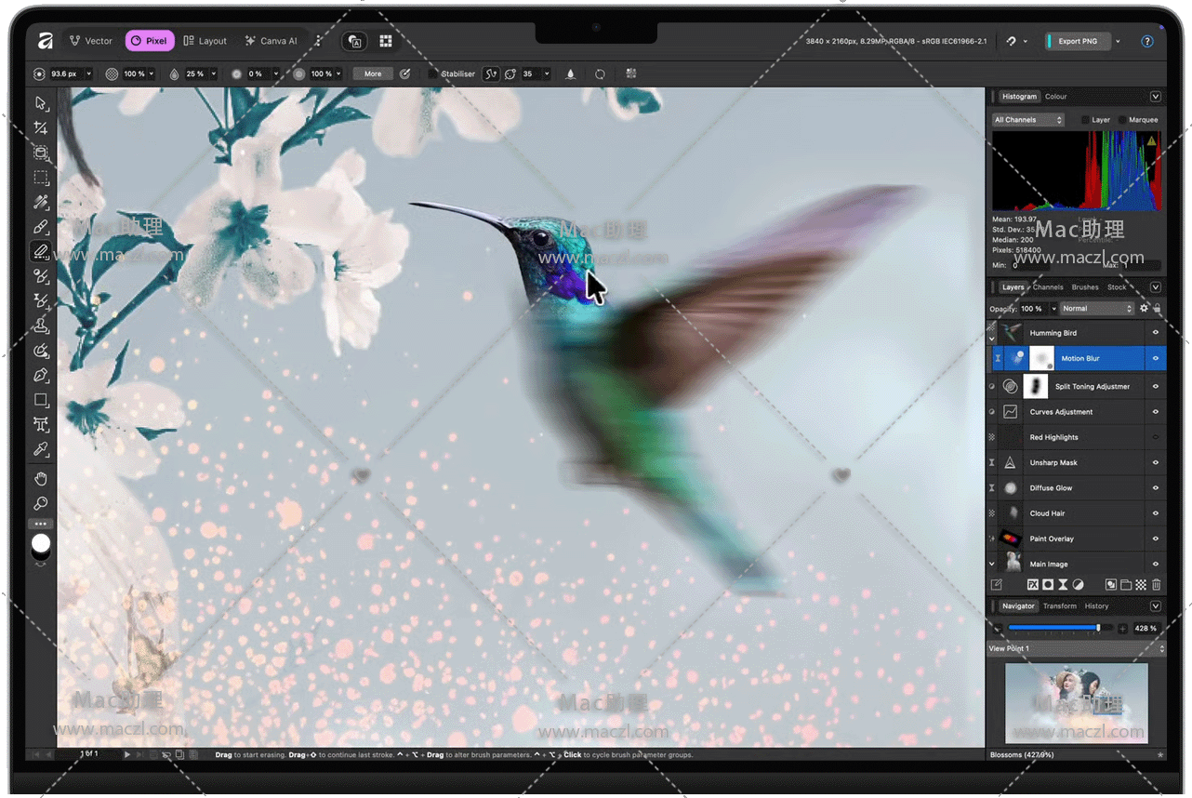Hide the Unsharp Mask layer
The image size is (1192, 798).
click(1156, 462)
